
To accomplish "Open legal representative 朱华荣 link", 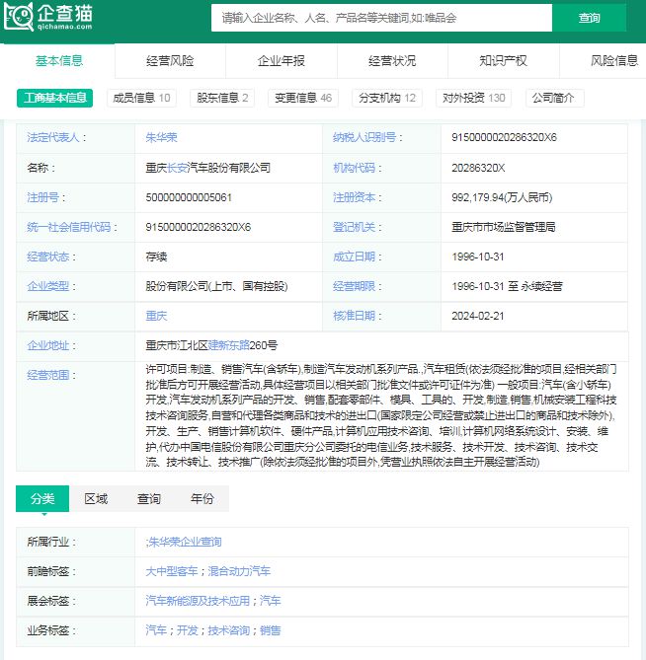I will pos(161,138).
